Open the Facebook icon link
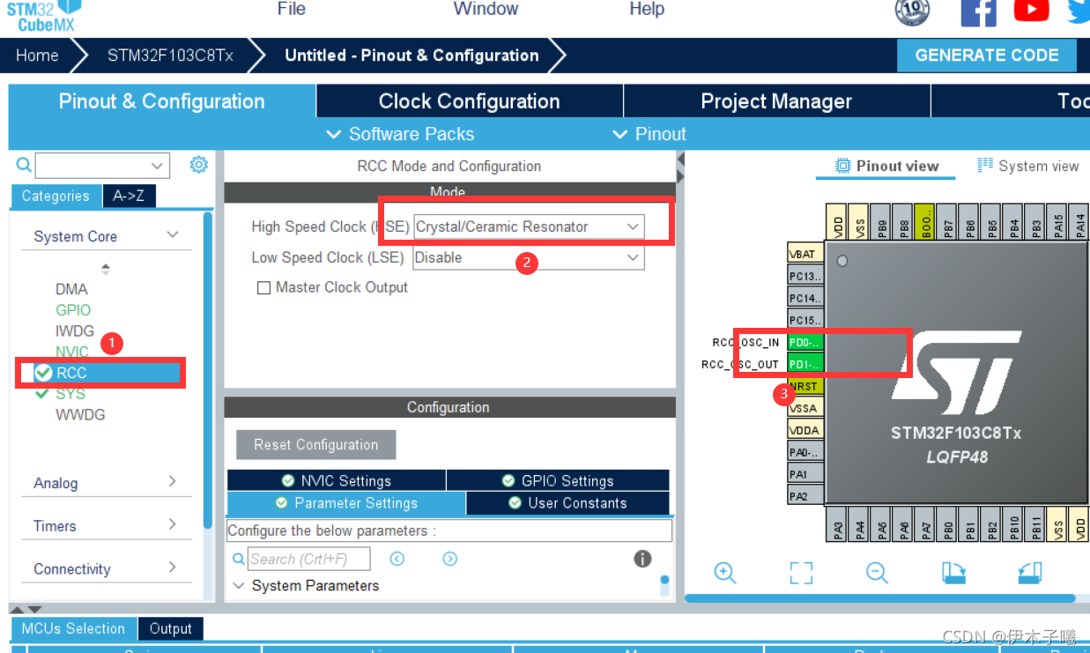Viewport: 1090px width, 653px height. (978, 11)
